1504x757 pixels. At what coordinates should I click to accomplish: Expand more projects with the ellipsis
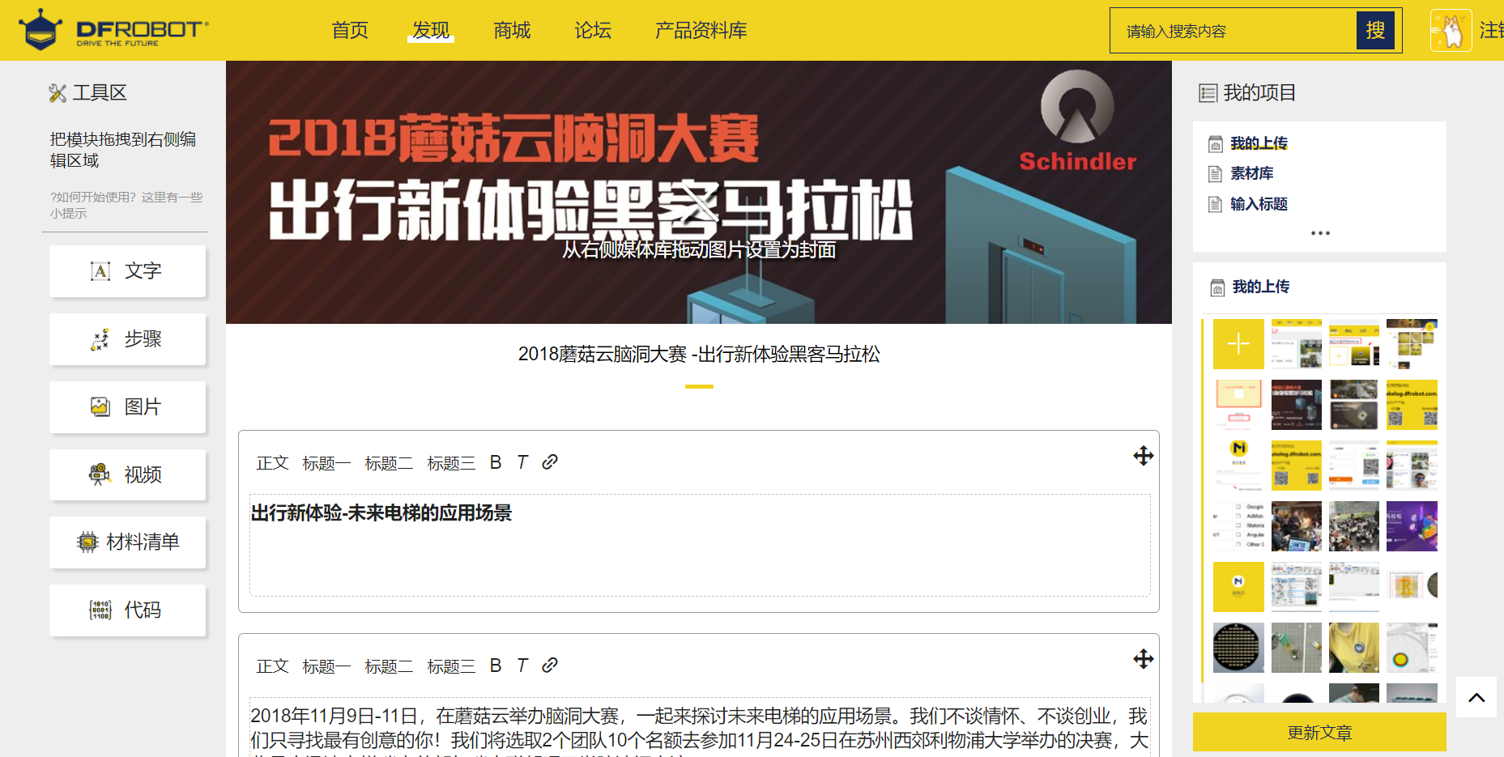click(x=1320, y=233)
